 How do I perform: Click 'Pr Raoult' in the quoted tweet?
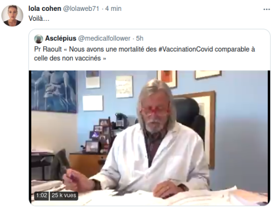point(48,50)
